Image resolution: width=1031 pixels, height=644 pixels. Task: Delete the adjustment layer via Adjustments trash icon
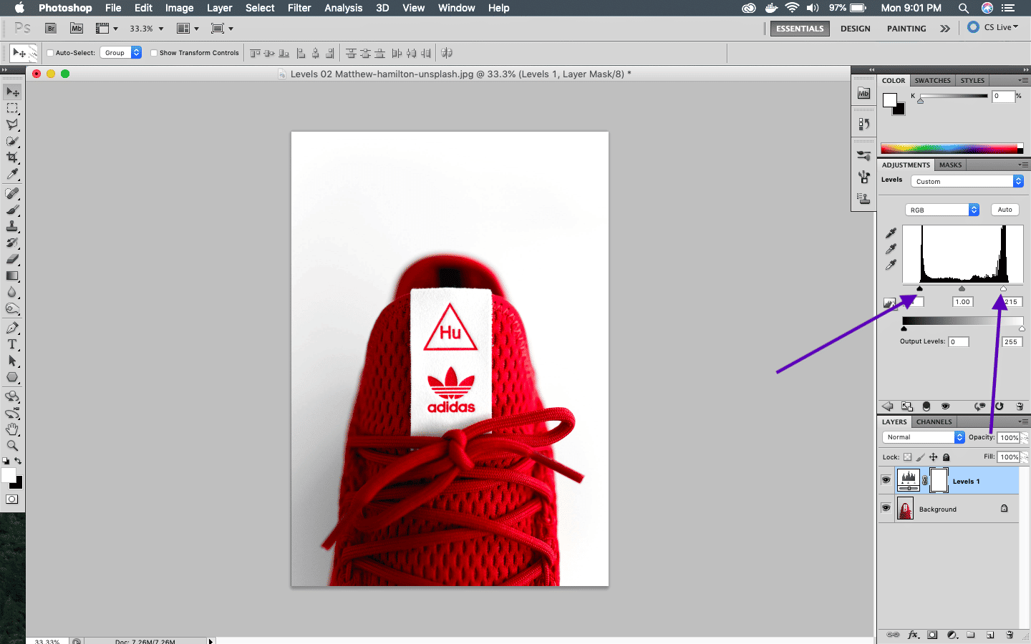pyautogui.click(x=1020, y=406)
